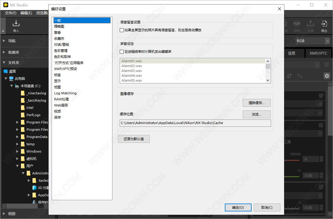
Task: Click the ProgramData folder icon
Action: point(23,137)
